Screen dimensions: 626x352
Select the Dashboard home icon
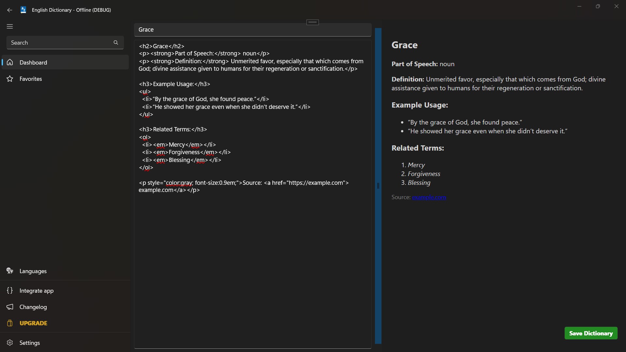(10, 62)
